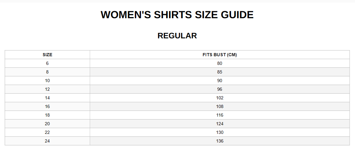Click the bust value 116

click(220, 115)
